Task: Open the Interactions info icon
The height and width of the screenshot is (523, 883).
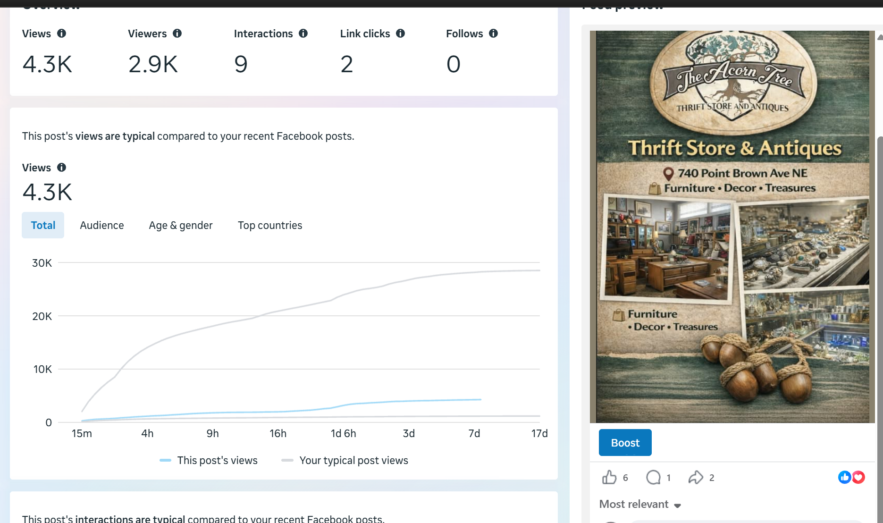Action: pyautogui.click(x=303, y=34)
